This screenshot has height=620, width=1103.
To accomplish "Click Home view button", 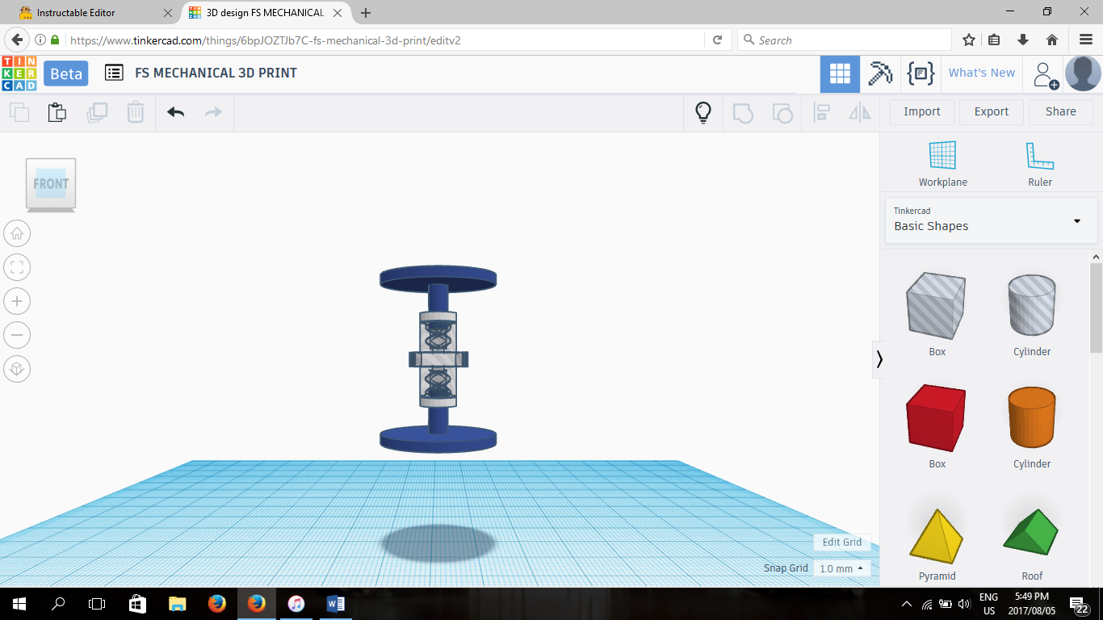I will point(17,233).
